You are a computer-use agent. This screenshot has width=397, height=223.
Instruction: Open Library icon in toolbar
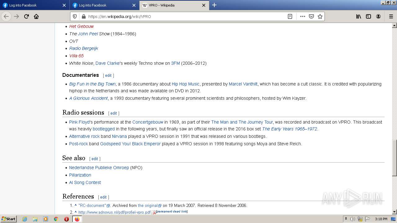pyautogui.click(x=359, y=16)
